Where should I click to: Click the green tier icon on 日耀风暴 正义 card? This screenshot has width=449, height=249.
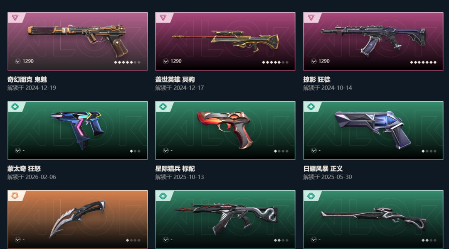coord(311,107)
